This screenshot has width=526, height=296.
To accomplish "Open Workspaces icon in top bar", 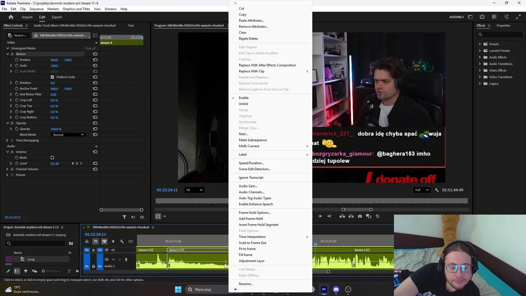I will point(470,17).
